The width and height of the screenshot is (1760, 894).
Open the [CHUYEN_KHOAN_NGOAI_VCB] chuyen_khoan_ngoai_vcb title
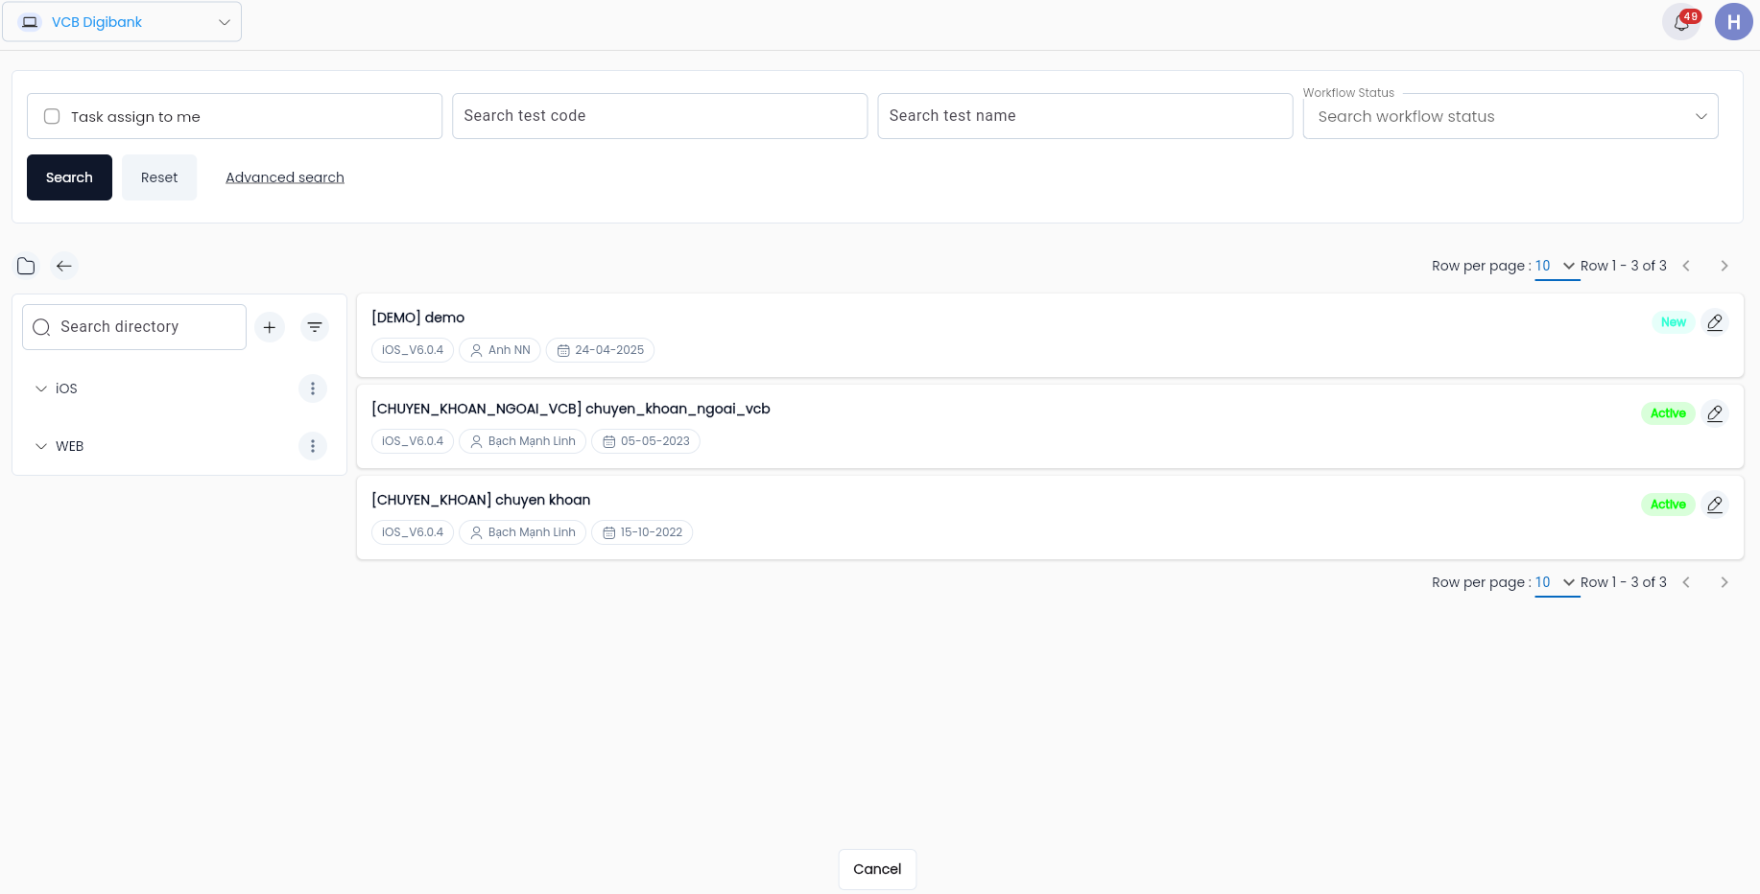click(x=571, y=409)
